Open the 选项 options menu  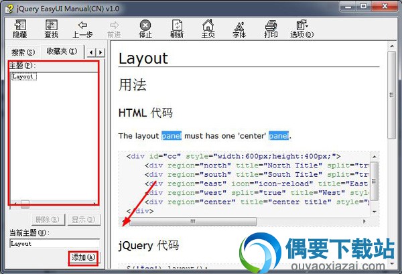[x=302, y=29]
